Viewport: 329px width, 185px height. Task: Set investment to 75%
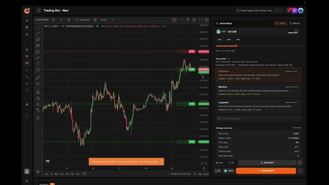(238, 40)
